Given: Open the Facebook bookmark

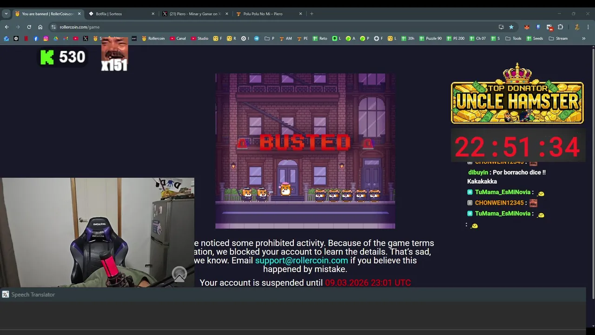Looking at the screenshot, I should pyautogui.click(x=36, y=39).
